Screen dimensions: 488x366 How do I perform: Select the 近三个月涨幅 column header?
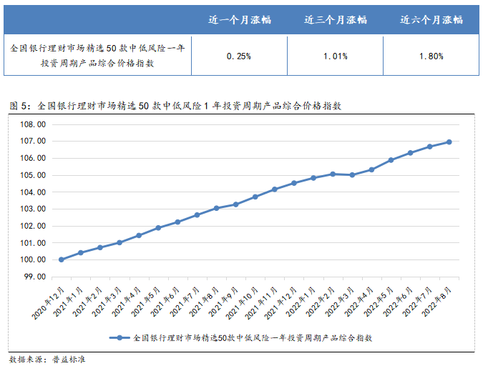tap(335, 19)
